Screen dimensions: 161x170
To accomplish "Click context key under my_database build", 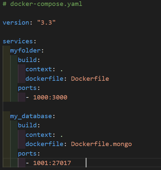I will point(39,135).
